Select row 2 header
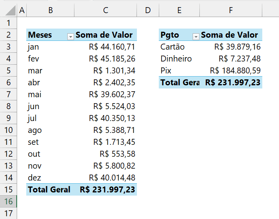The width and height of the screenshot is (279, 219). tap(8, 35)
